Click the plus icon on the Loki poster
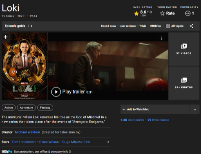This screenshot has width=201, height=154. click(x=5, y=37)
